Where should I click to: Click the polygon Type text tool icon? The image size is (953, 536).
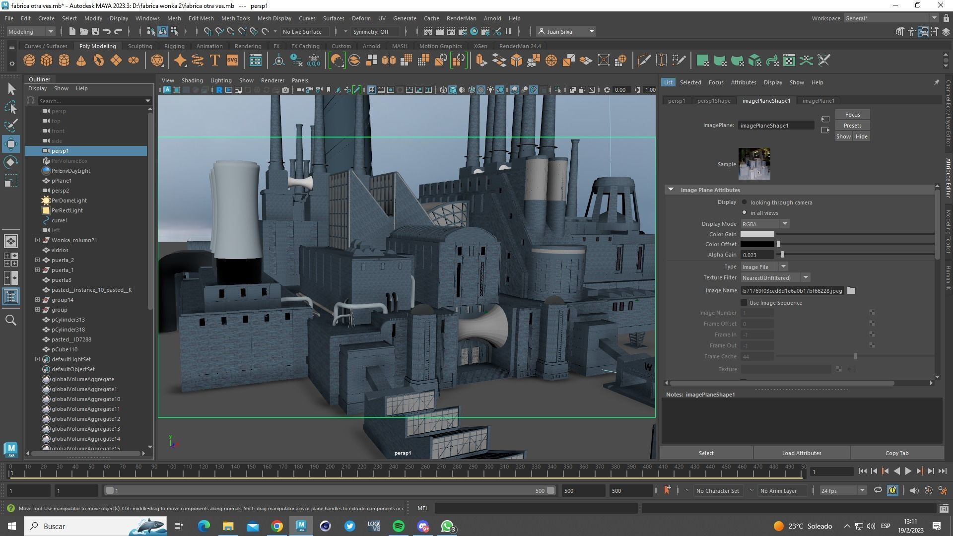click(215, 61)
